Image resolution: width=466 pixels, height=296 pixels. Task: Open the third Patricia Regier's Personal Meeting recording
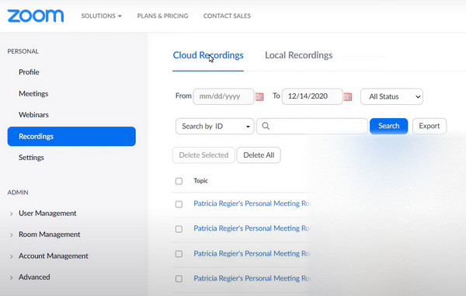tap(252, 253)
